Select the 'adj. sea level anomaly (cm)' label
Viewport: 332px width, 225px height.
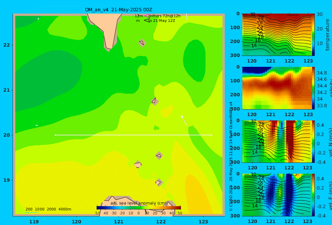pyautogui.click(x=138, y=203)
